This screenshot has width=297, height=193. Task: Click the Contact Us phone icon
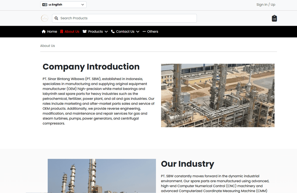pos(113,32)
